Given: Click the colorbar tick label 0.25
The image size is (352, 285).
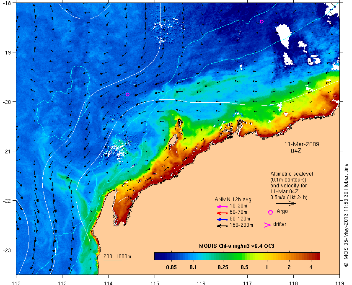Looking at the screenshot, I should pyautogui.click(x=223, y=267).
